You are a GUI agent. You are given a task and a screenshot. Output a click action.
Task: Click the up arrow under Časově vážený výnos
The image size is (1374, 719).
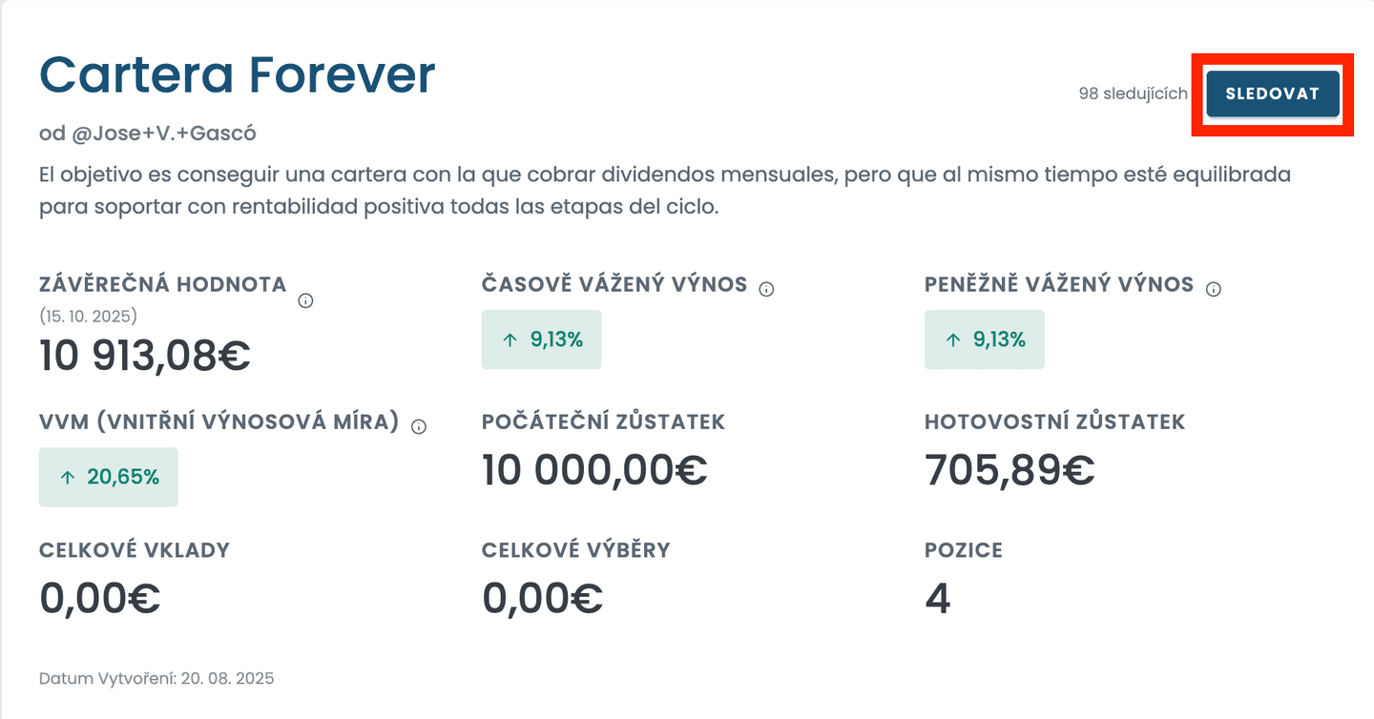(x=510, y=340)
